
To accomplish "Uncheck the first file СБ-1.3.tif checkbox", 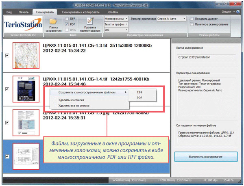I will pyautogui.click(x=7, y=56).
